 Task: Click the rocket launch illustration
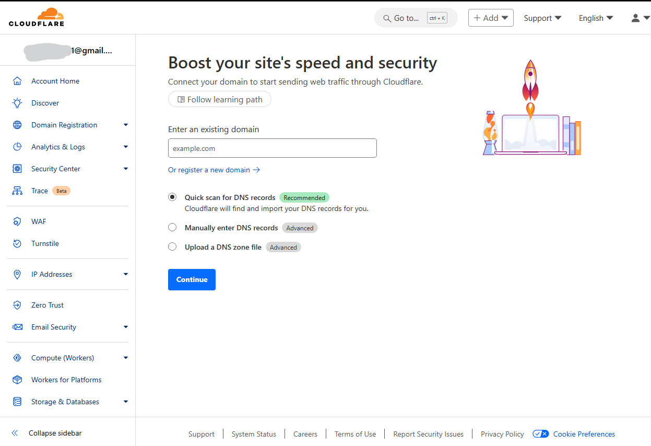coord(531,108)
